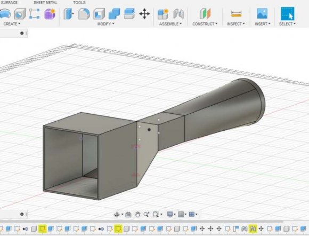Click the Zoom Window magnifier icon
The width and height of the screenshot is (309, 236).
click(x=156, y=214)
